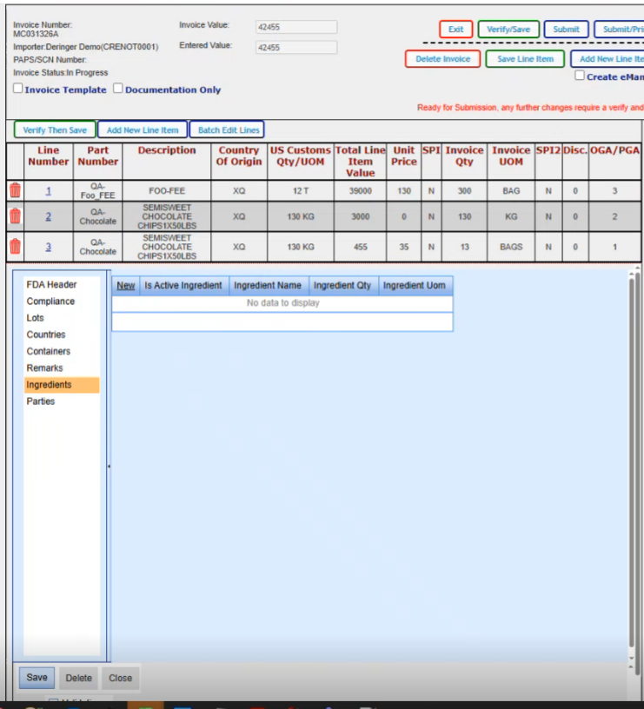Click the Invoice Value input field
This screenshot has height=709, width=644.
tap(296, 27)
